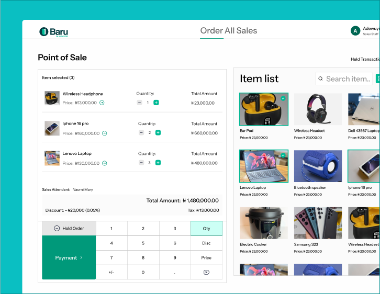Click the Wireless Headphone cart thumbnail
Screen dimensions: 380x294
click(x=52, y=98)
